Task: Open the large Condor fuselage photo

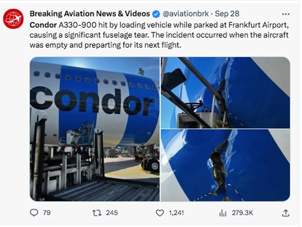Action: pos(94,129)
